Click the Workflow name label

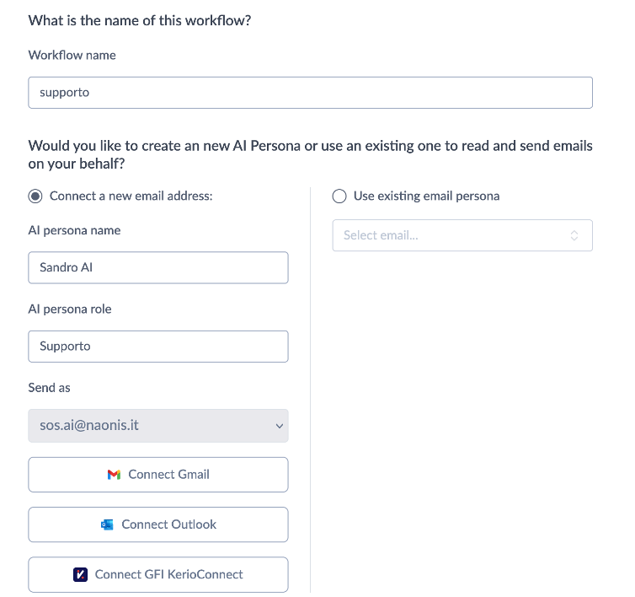[x=72, y=55]
